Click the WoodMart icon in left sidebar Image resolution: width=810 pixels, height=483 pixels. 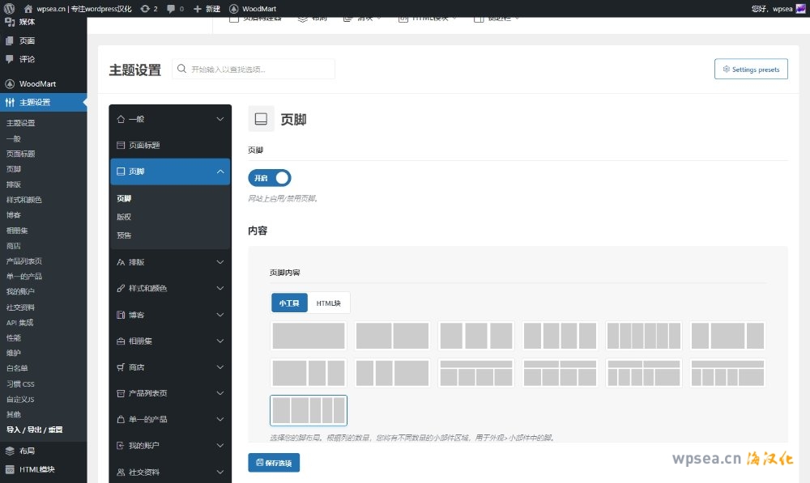10,84
